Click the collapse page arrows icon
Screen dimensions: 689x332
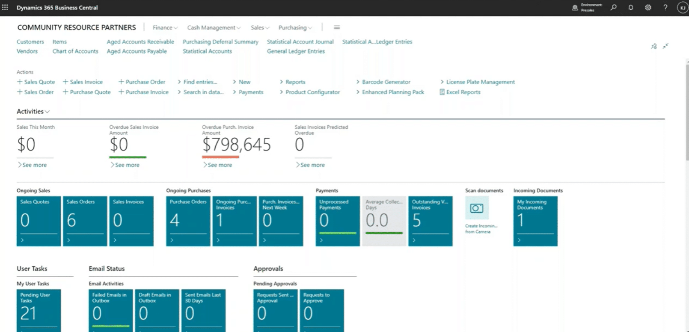pos(665,46)
